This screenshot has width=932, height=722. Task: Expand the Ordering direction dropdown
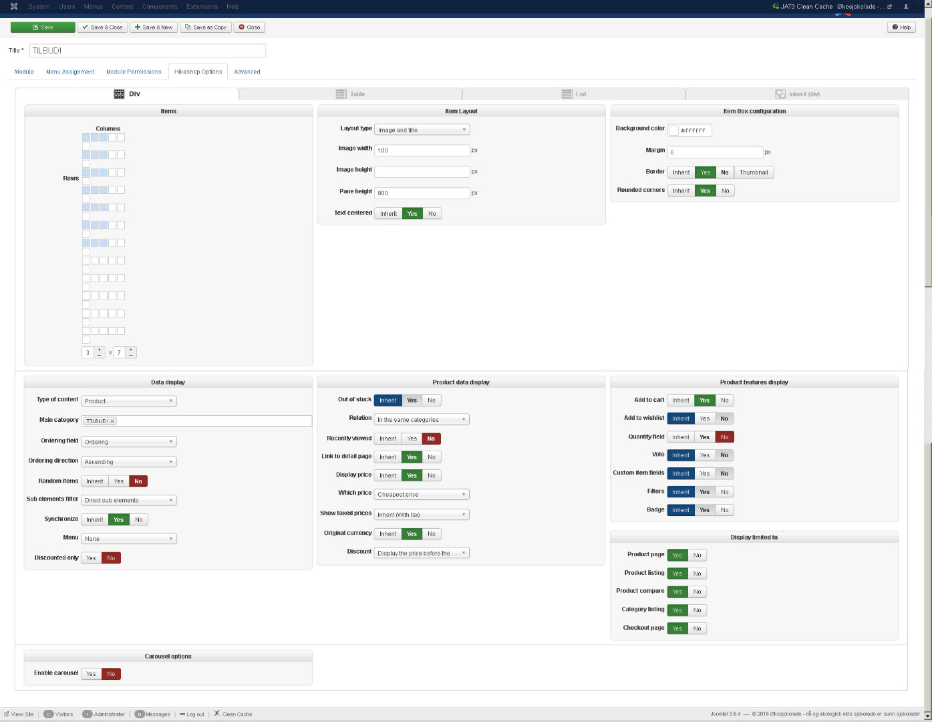coord(128,462)
